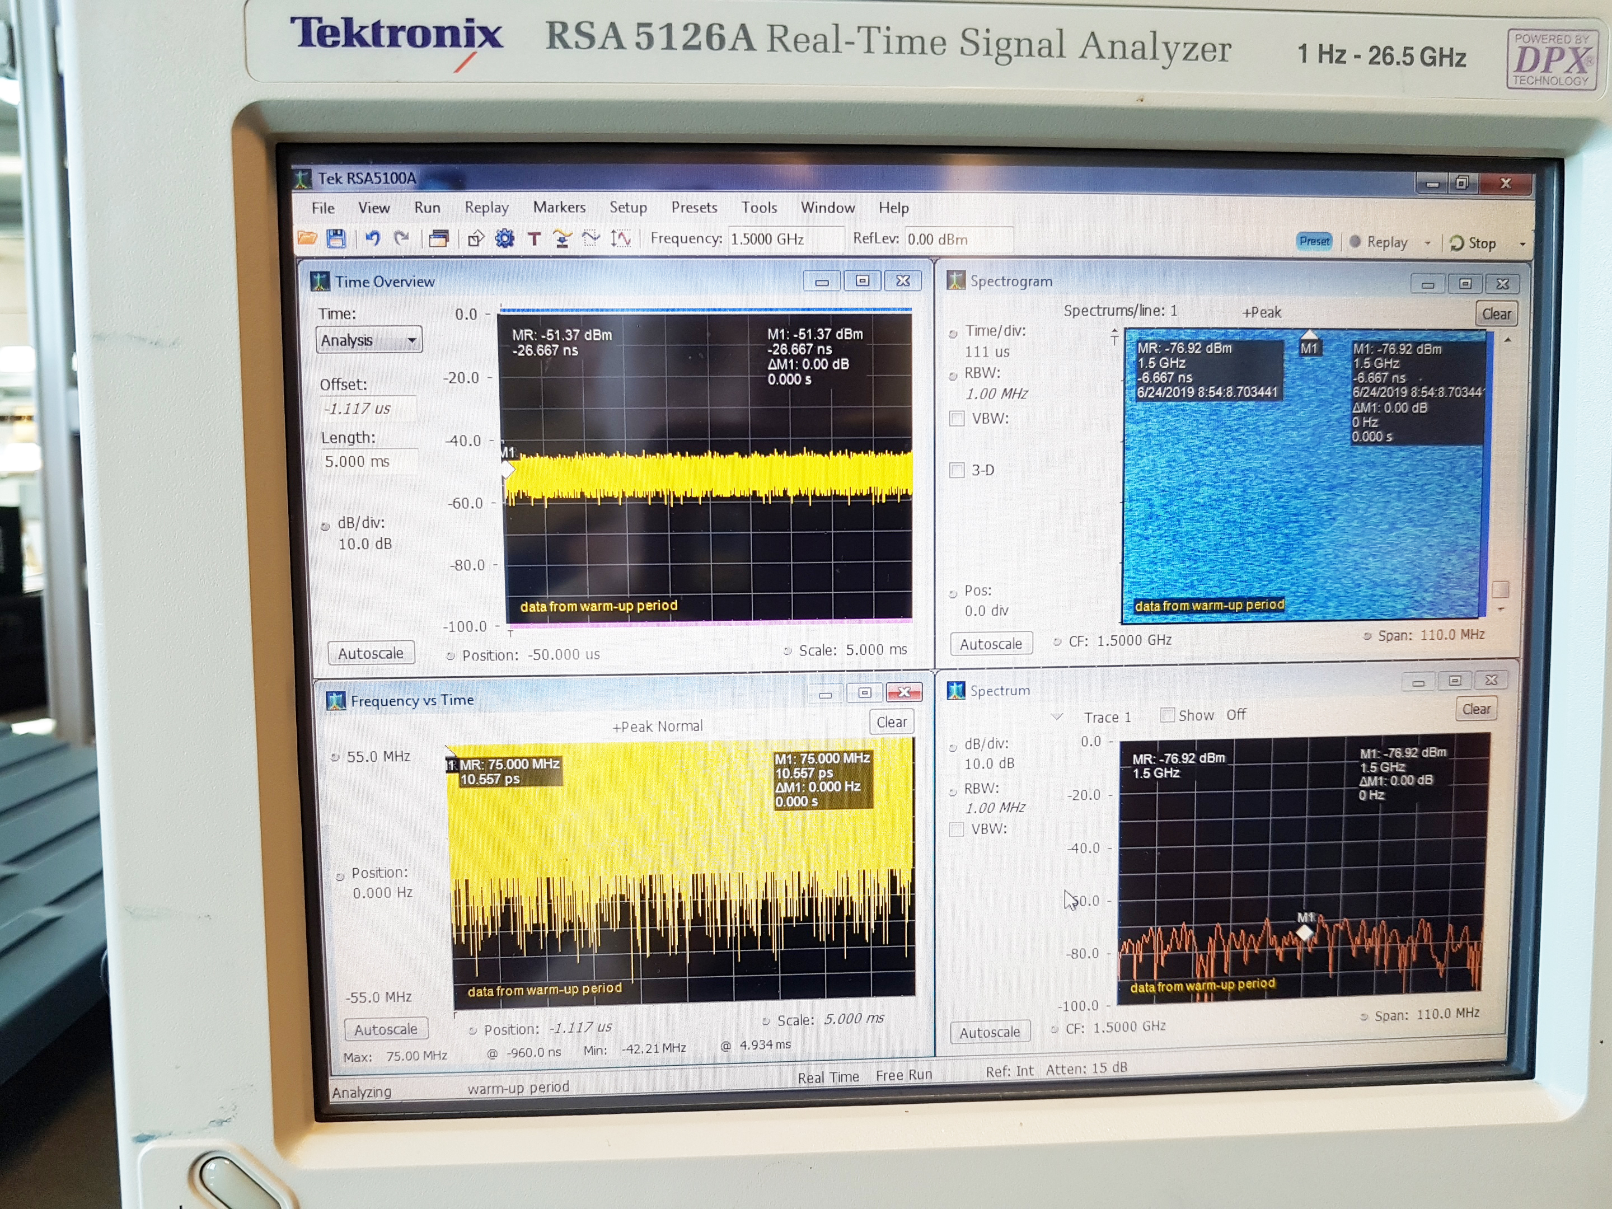This screenshot has height=1209, width=1612.
Task: Select dB/div knob selector in Time Overview
Action: [x=325, y=526]
